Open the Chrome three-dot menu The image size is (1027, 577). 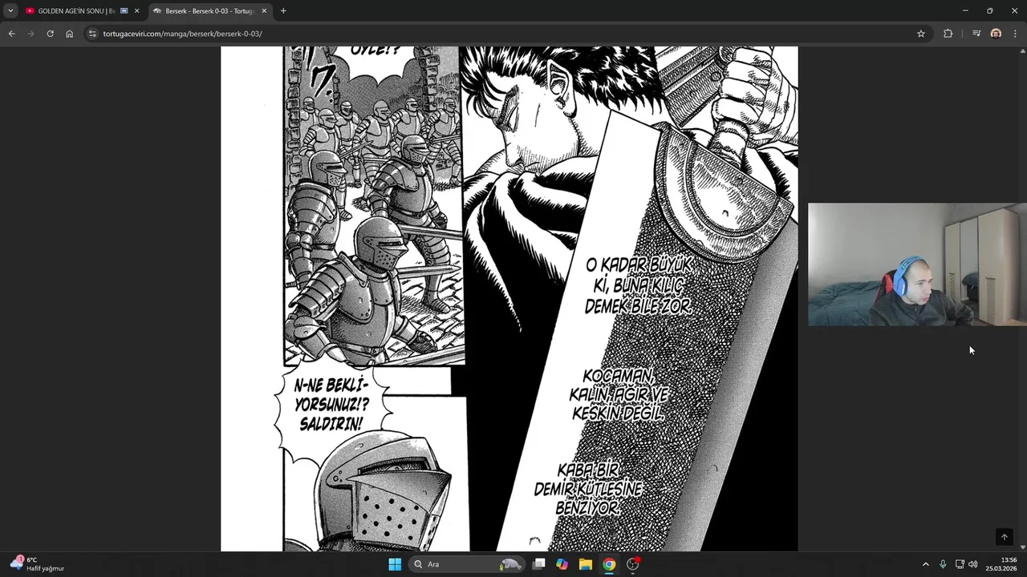1016,34
